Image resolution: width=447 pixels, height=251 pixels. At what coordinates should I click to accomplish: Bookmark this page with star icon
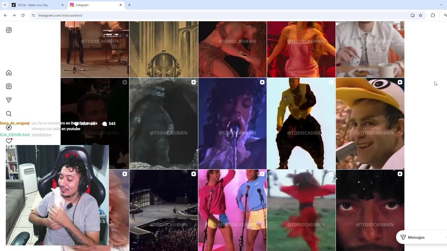(420, 15)
